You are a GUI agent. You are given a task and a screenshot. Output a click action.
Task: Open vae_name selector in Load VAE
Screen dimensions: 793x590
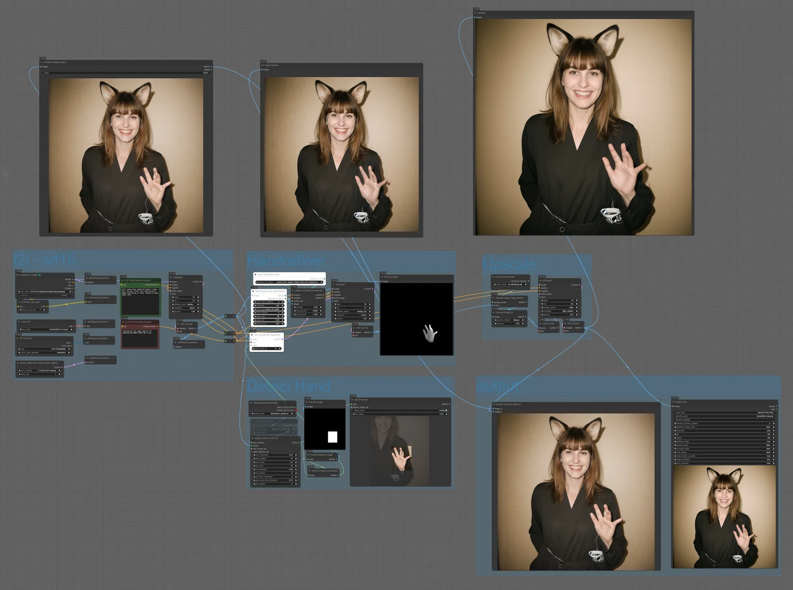[45, 329]
